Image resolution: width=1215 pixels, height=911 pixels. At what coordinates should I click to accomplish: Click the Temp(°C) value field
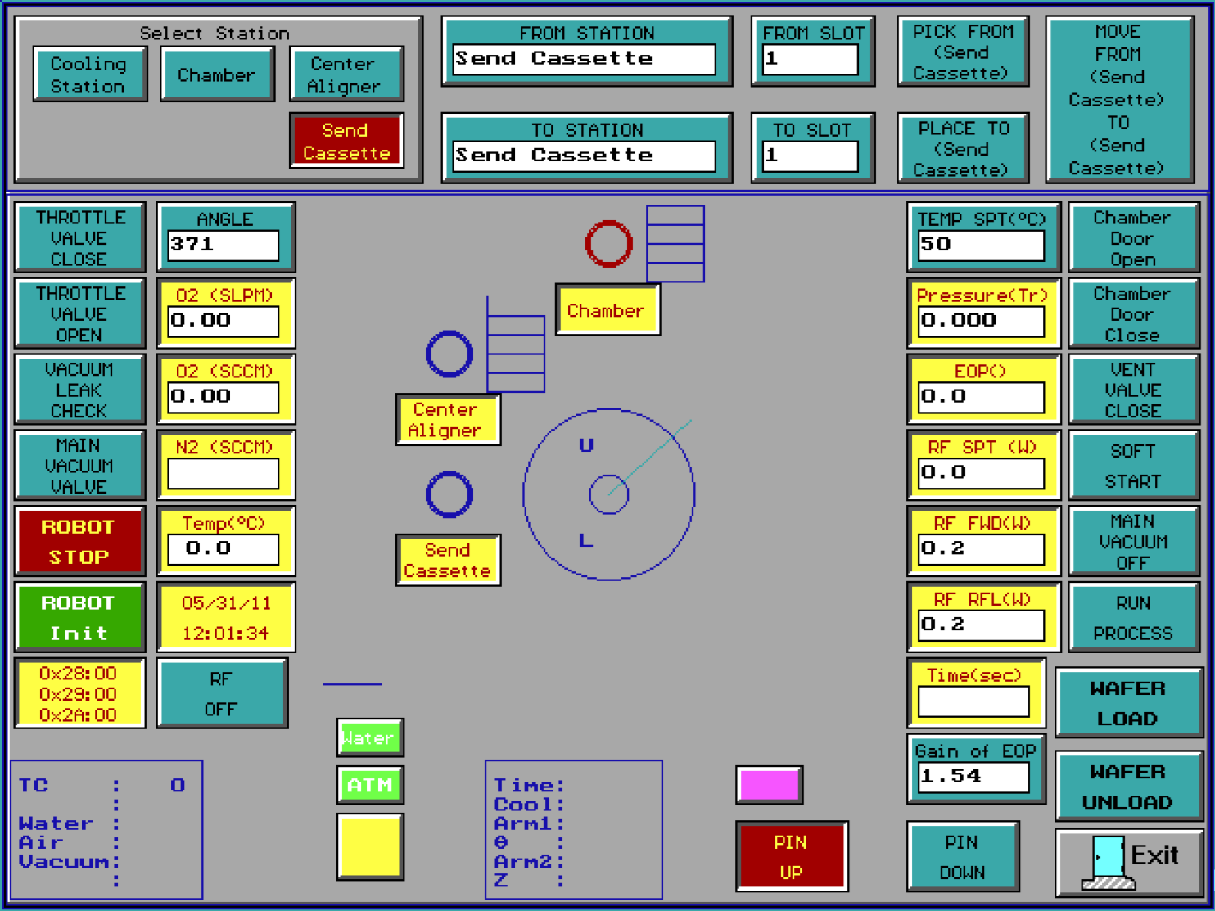pos(223,549)
